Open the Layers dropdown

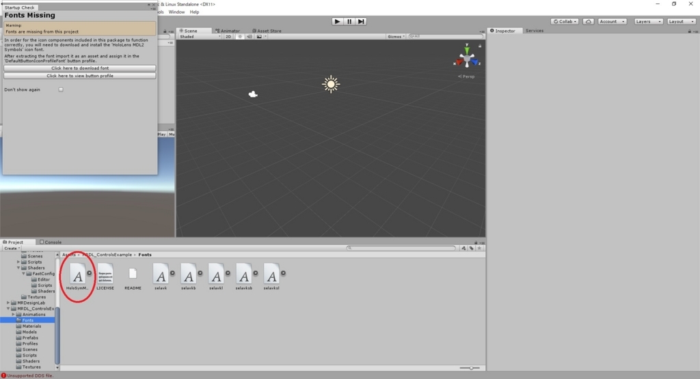point(648,21)
